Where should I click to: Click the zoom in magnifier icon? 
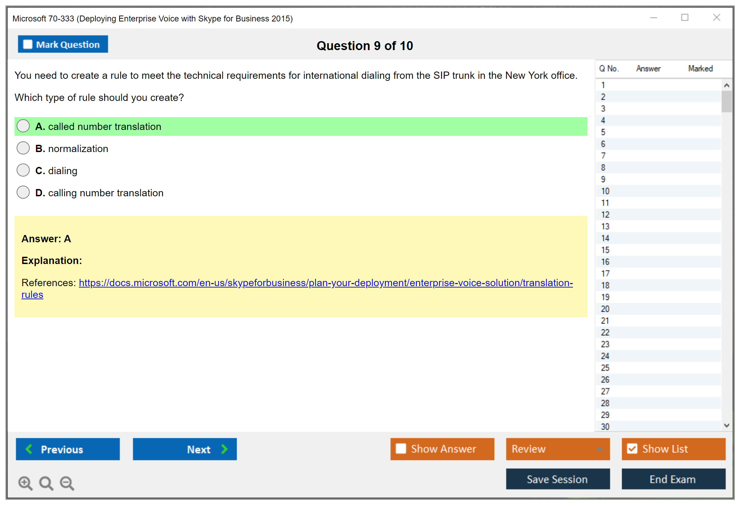click(25, 483)
